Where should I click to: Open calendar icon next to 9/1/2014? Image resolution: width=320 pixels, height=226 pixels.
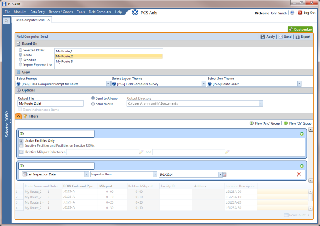pyautogui.click(x=225, y=175)
